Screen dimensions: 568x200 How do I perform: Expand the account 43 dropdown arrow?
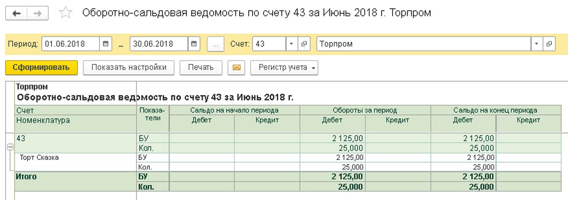click(x=292, y=44)
